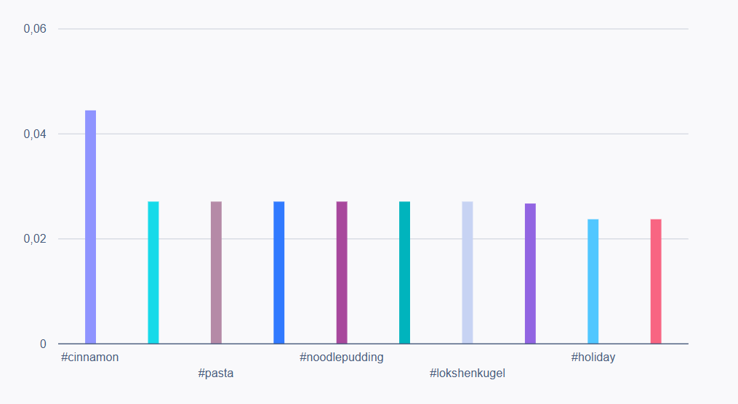Click the 0,02 y-axis value

click(35, 239)
